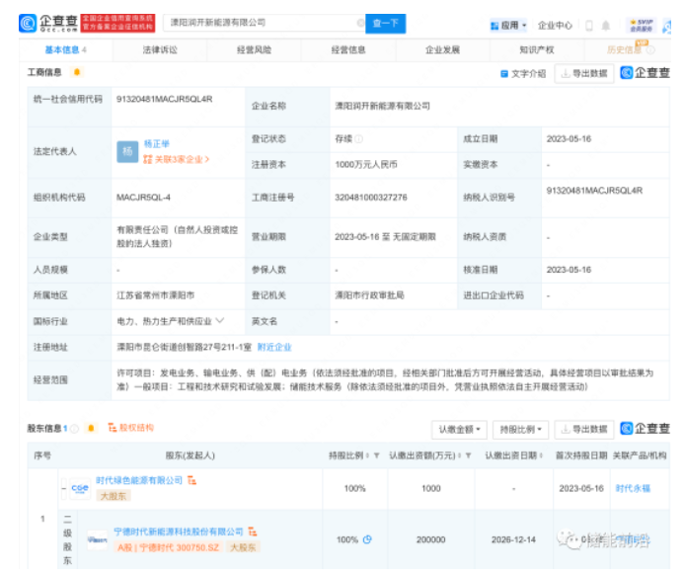Viewport: 684px width, 577px height.
Task: Open notifications bell in top header
Action: [x=606, y=26]
